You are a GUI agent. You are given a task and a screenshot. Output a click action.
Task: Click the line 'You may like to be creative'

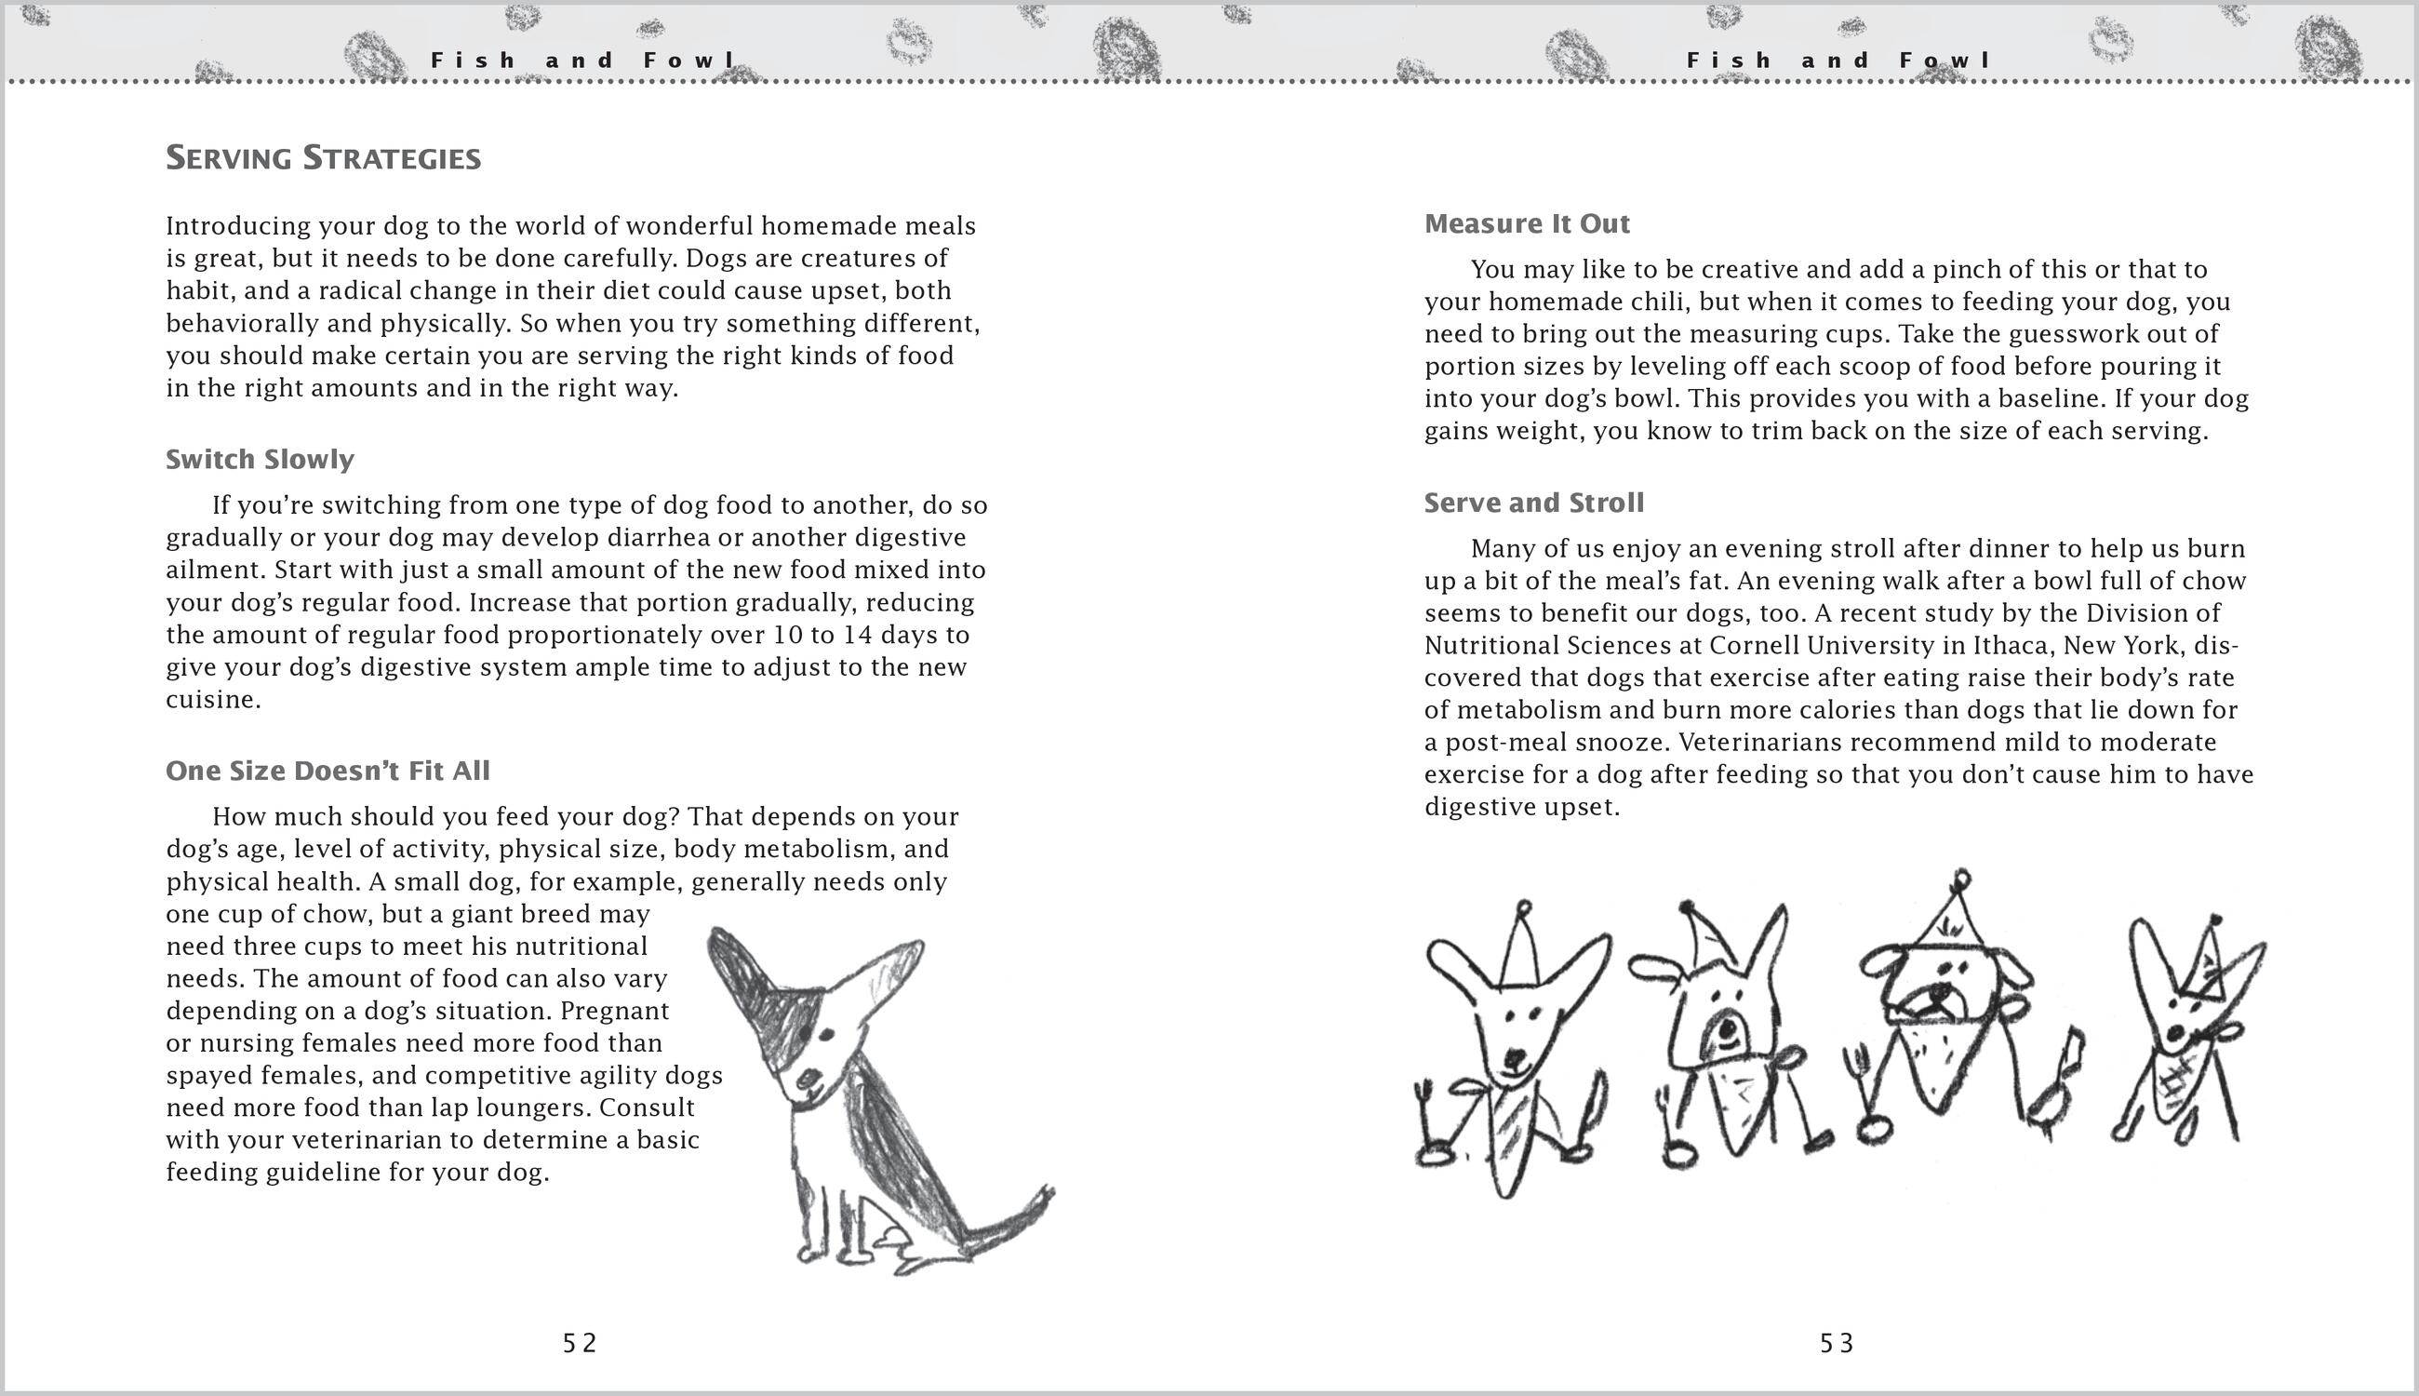click(x=1839, y=269)
